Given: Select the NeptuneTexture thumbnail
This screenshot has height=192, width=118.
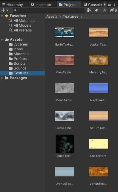Looking at the screenshot, I should 99,88.
